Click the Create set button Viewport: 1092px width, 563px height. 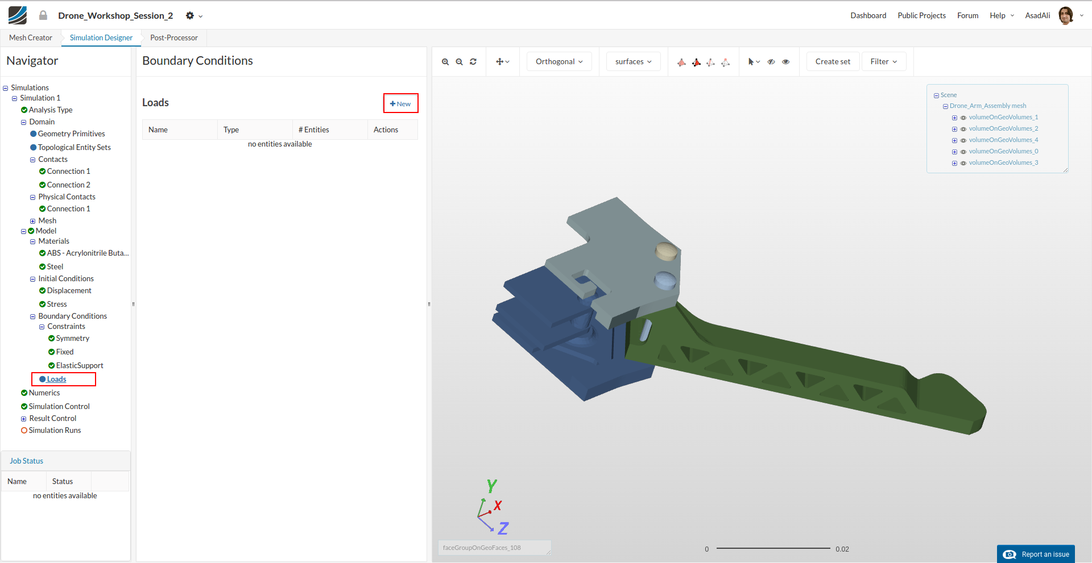coord(833,62)
